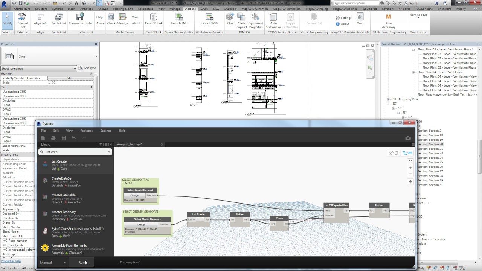
Task: Select viewport_test.dyn tab in Dynamo
Action: pos(129,144)
